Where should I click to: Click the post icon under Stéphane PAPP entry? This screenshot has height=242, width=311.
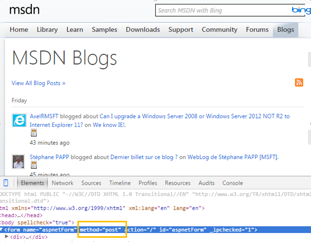click(34, 165)
